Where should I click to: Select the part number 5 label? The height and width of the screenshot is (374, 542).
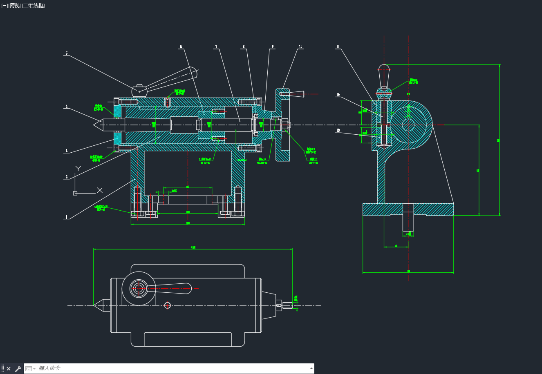point(67,53)
